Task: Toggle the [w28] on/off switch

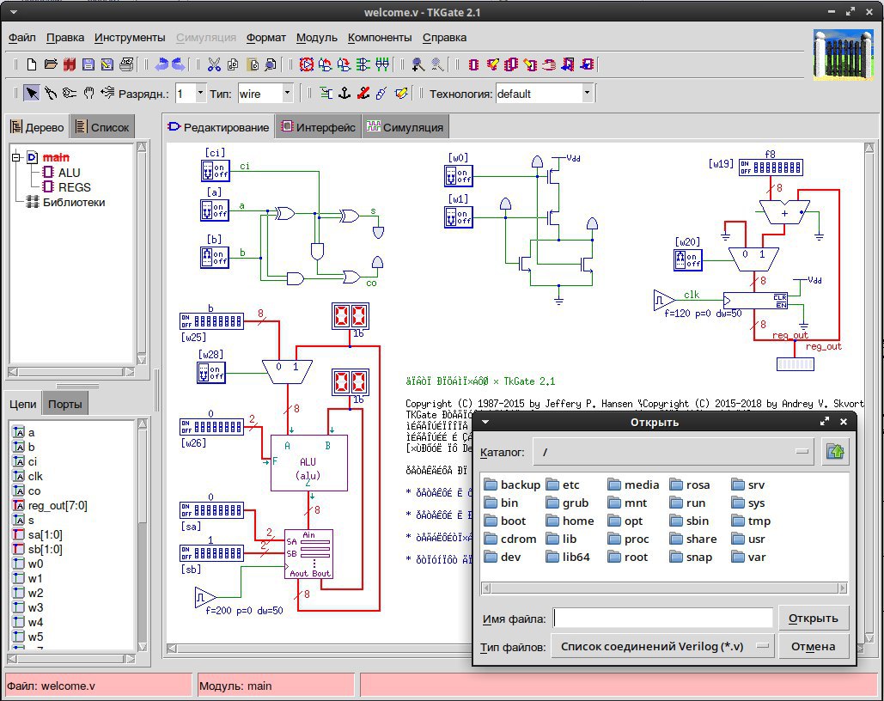Action: coord(210,373)
